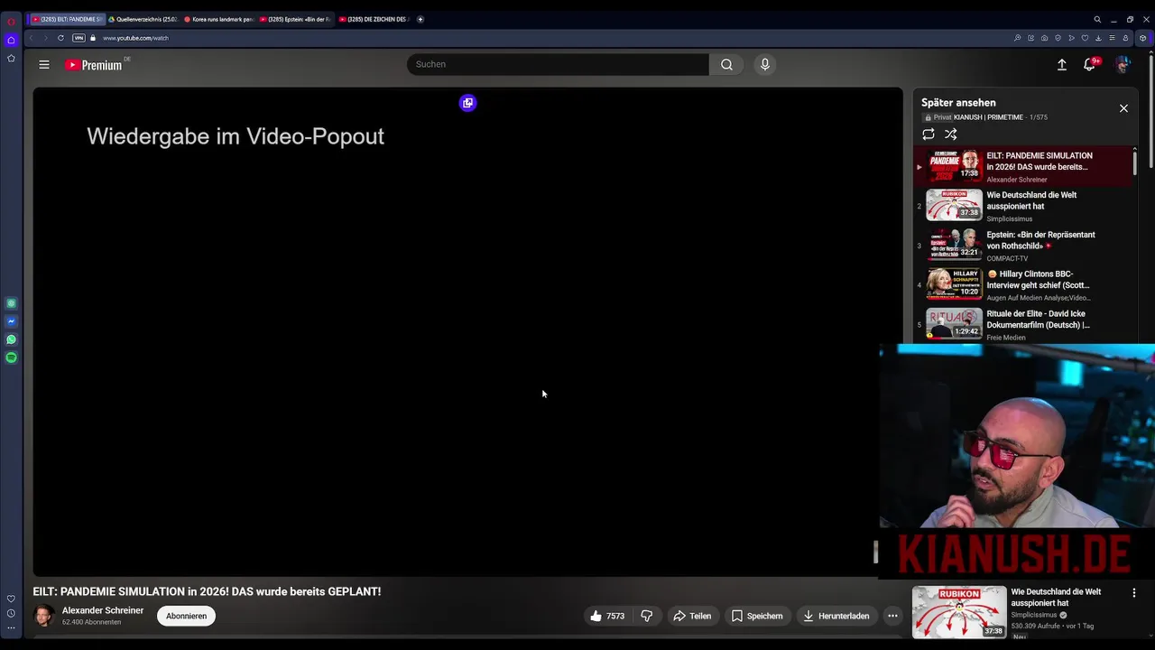Go to YouTube Premium home logo
The width and height of the screenshot is (1155, 650).
[x=94, y=65]
